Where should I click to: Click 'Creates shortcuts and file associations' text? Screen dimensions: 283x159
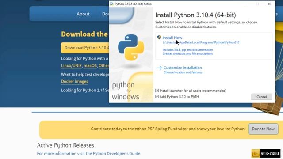tap(187, 54)
